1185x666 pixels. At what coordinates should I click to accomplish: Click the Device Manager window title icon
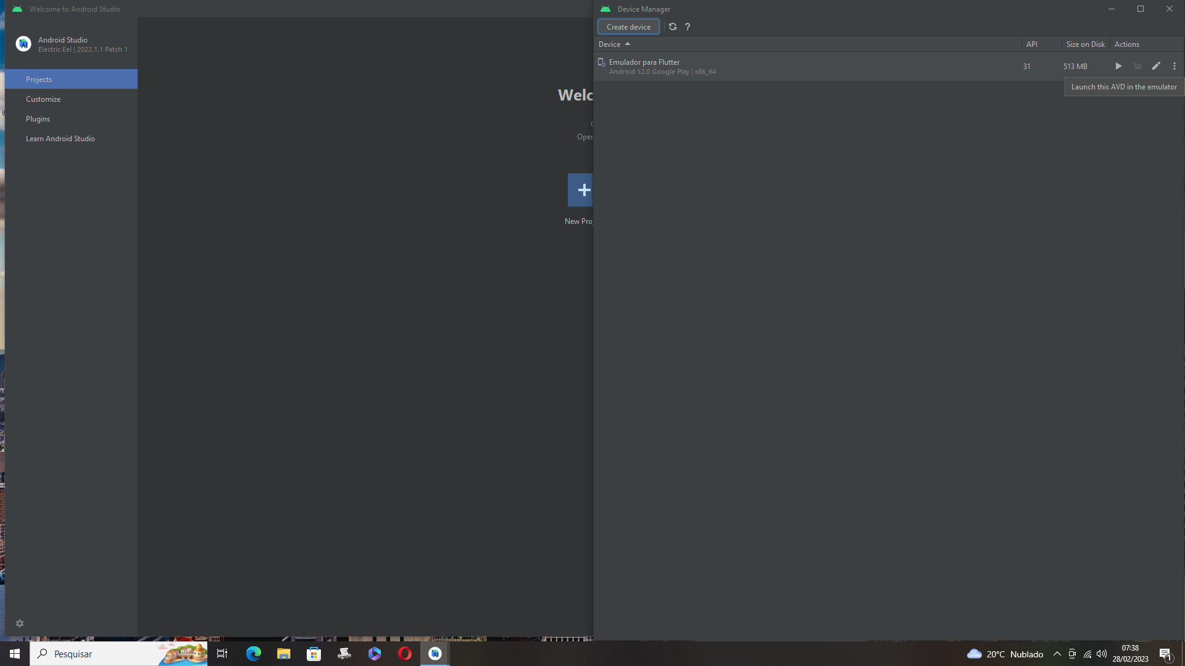click(x=605, y=9)
